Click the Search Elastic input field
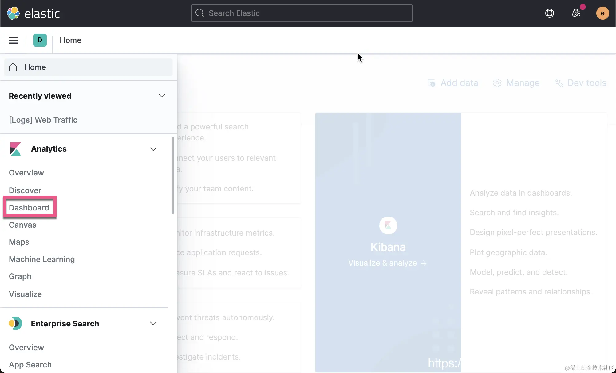This screenshot has height=373, width=616. coord(301,13)
